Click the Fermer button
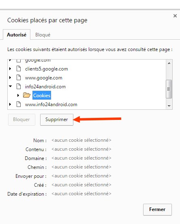180x224 pixels. tap(157, 209)
